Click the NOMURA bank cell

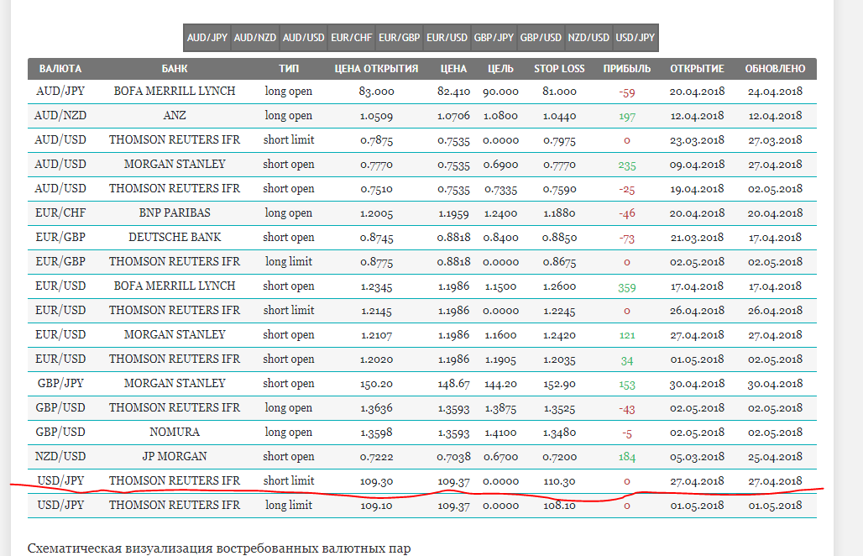[175, 433]
